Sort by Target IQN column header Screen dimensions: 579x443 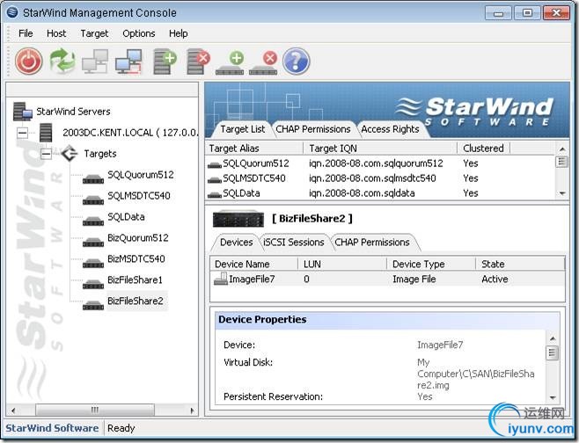(380, 149)
